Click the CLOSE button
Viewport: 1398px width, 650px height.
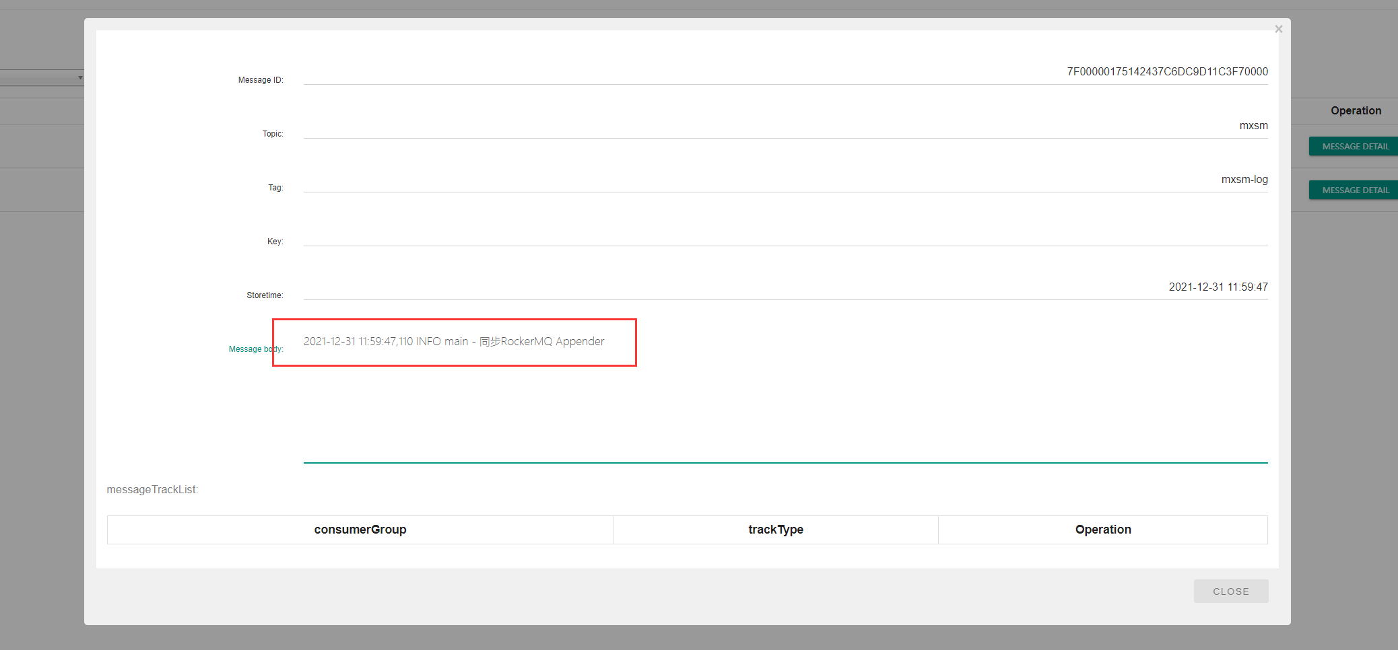coord(1231,591)
